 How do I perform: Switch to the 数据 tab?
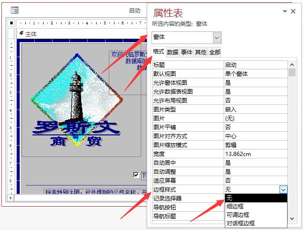coord(173,52)
